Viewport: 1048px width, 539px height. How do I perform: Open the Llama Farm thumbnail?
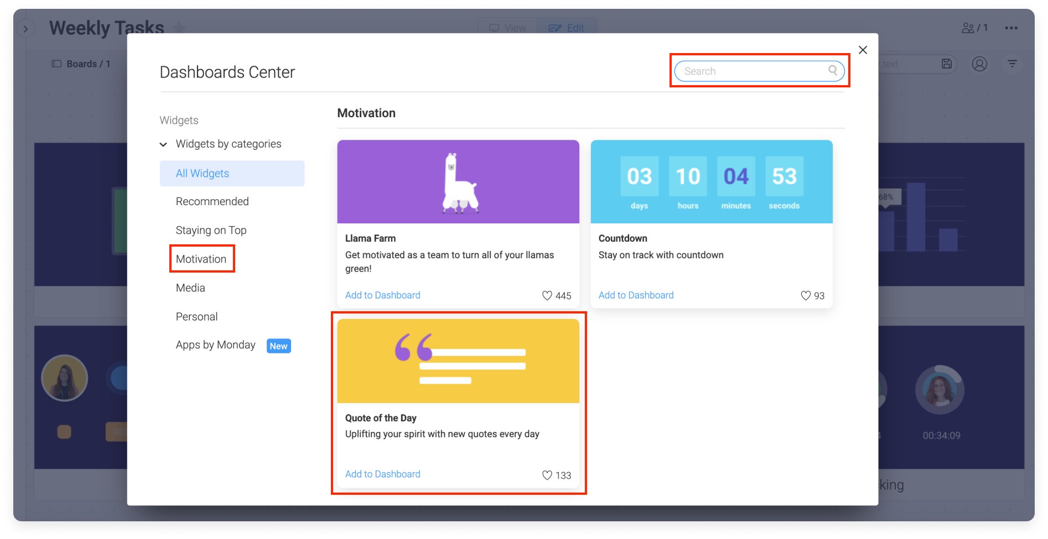pyautogui.click(x=458, y=182)
